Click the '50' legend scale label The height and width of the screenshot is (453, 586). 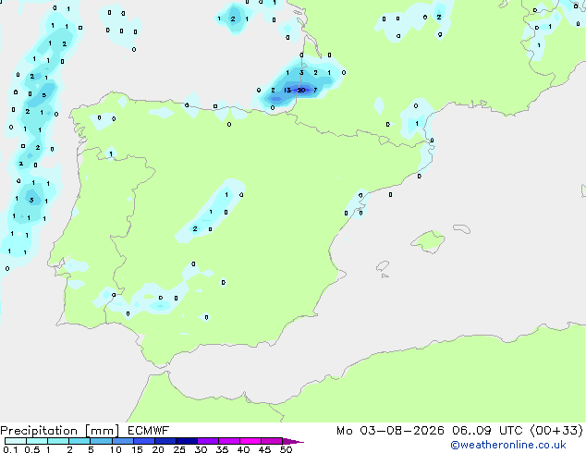[287, 449]
